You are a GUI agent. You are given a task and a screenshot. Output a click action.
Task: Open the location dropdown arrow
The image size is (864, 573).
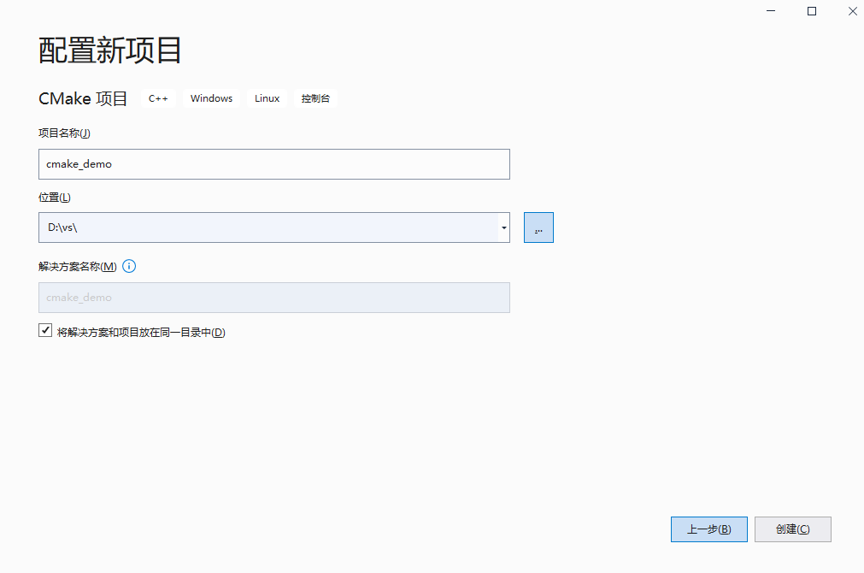503,227
